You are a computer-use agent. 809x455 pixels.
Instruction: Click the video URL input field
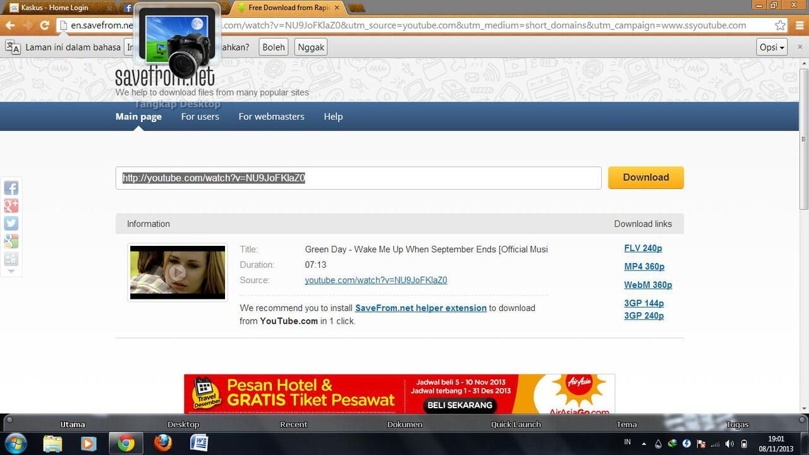click(x=358, y=178)
